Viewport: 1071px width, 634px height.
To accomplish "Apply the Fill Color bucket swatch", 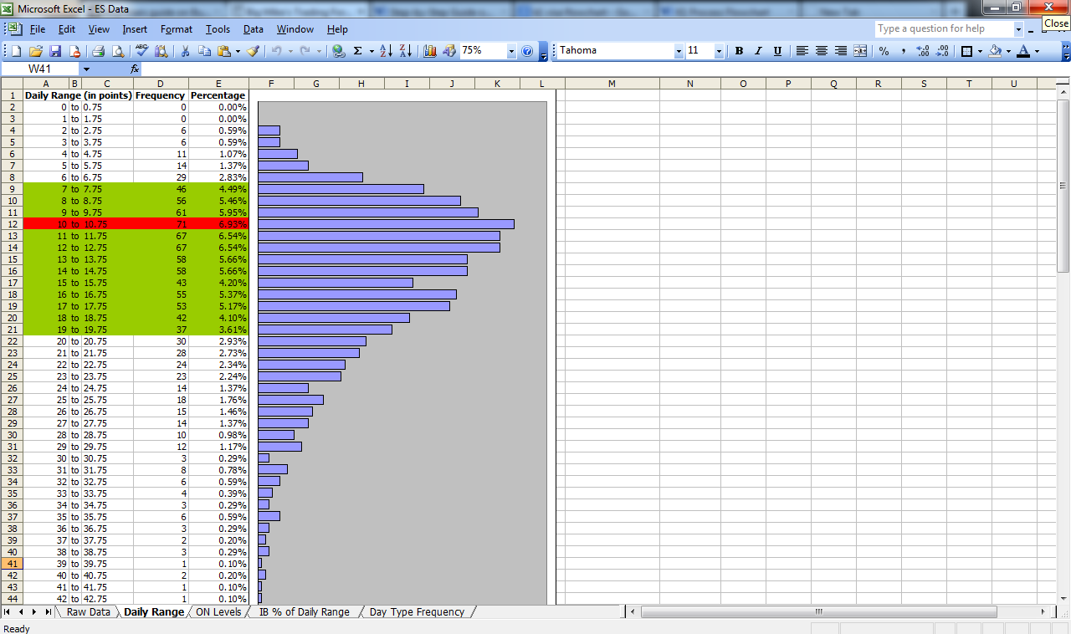I will tap(995, 51).
